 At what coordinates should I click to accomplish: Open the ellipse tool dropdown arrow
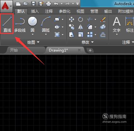click(63, 27)
